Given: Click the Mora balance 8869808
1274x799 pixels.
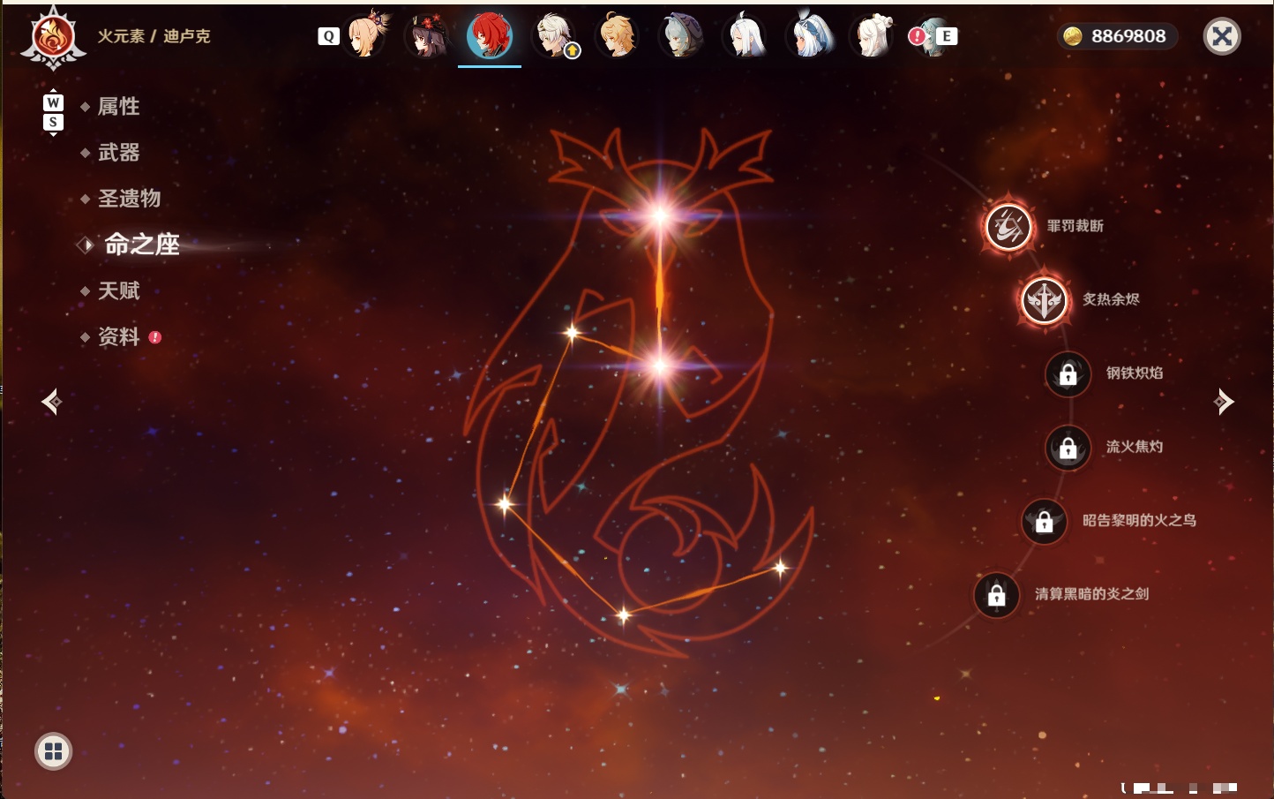Looking at the screenshot, I should [1117, 36].
